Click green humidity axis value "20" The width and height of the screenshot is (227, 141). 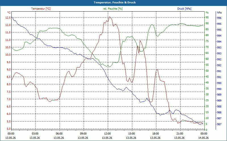pos(207,106)
